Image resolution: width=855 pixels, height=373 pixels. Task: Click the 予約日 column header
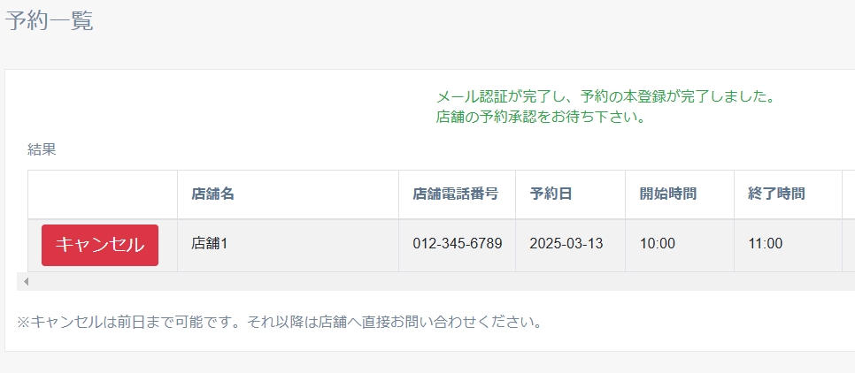(x=551, y=194)
